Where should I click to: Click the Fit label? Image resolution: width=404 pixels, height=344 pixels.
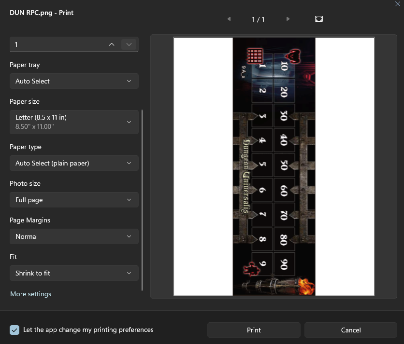click(x=13, y=257)
